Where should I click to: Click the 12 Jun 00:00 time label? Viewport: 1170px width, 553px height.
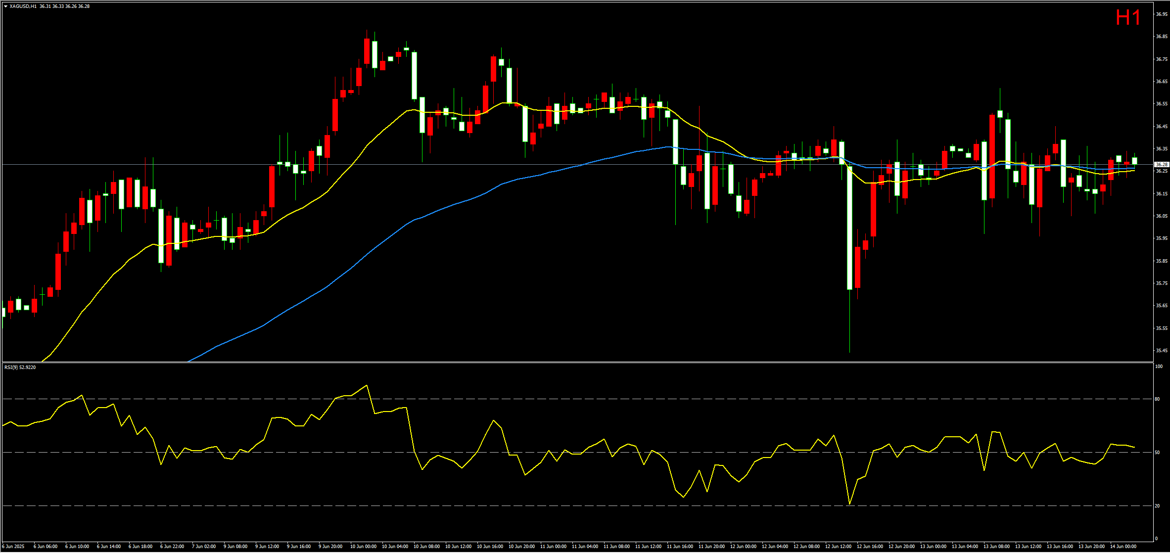[743, 547]
